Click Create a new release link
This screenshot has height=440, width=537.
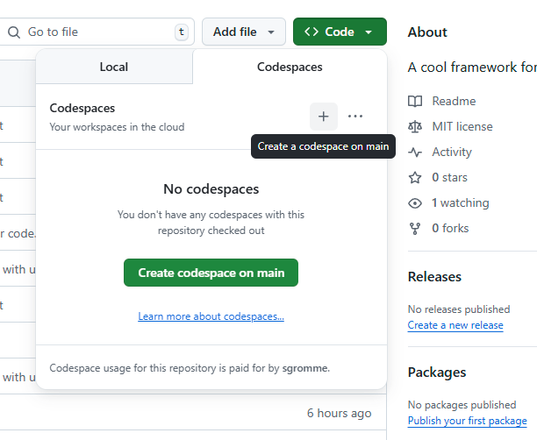(455, 325)
